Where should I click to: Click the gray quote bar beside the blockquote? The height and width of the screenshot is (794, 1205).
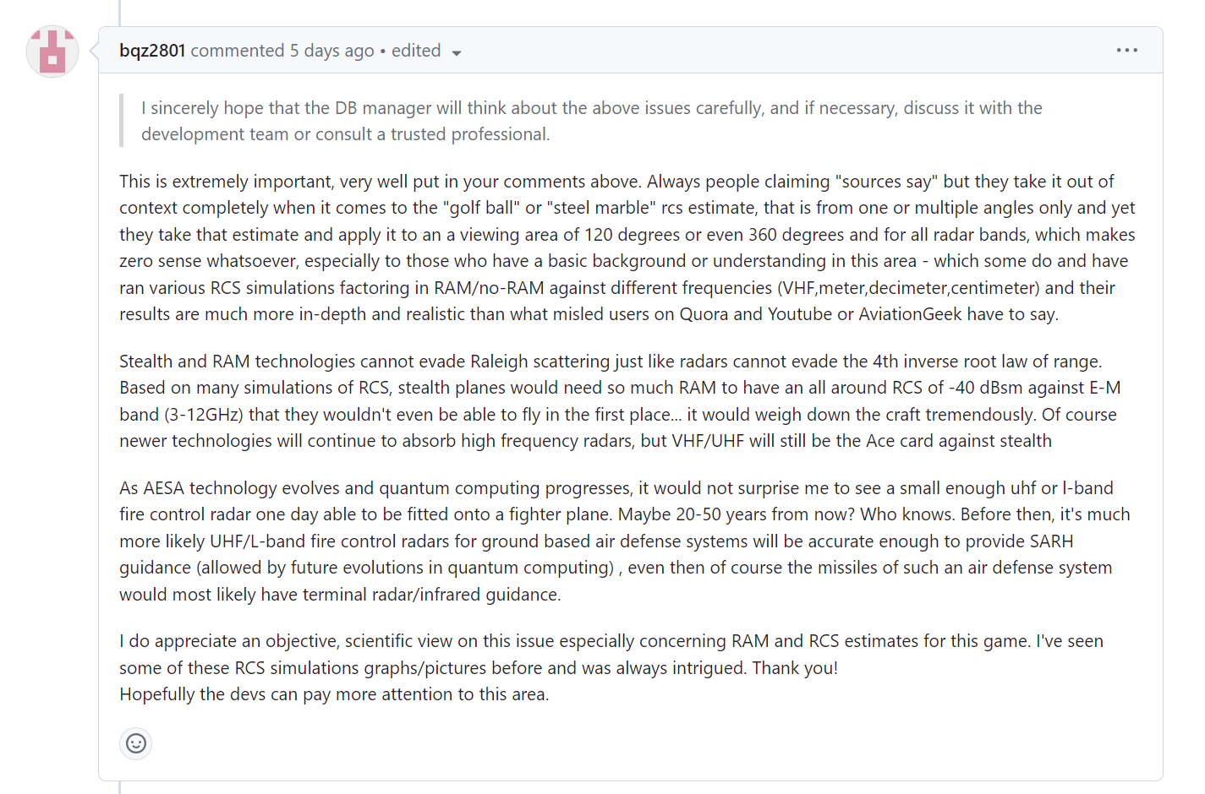click(122, 121)
